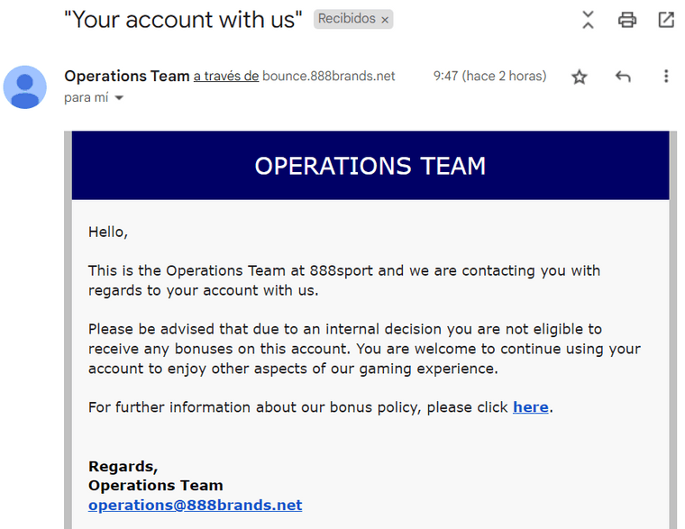The image size is (685, 529).
Task: Click the bounce.888brands.net domain text
Action: point(328,76)
